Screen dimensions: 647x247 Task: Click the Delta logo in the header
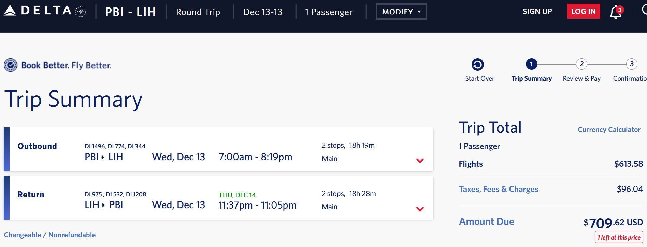pos(38,11)
